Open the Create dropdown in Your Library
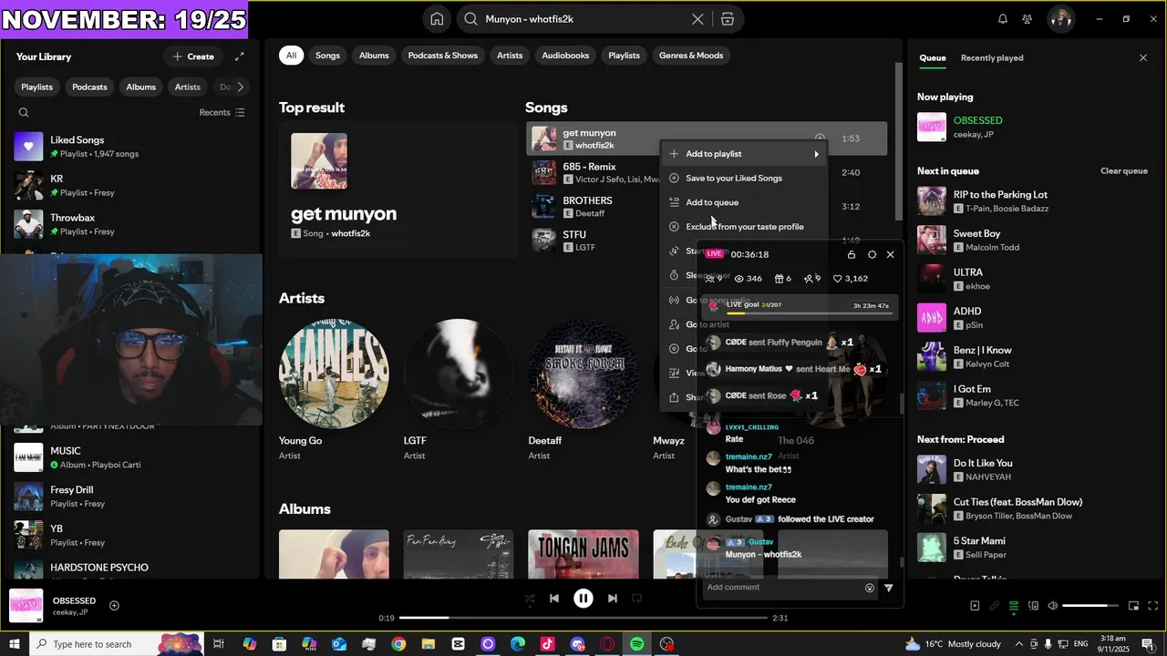Viewport: 1167px width, 656px height. (x=192, y=56)
